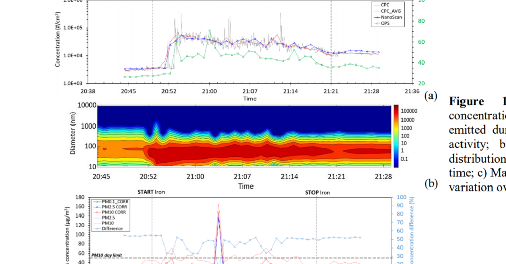Select the PM2.5 CORR legend entry
Viewport: 506px width, 264px height.
coord(109,207)
